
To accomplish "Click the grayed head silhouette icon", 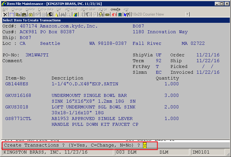I will [88, 14].
